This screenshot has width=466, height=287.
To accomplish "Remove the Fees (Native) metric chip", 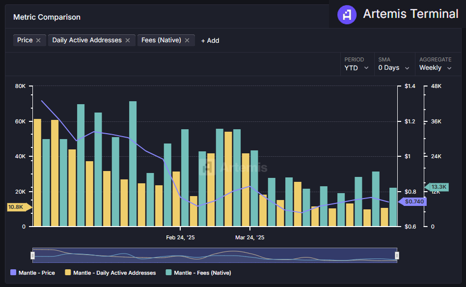I will 187,40.
